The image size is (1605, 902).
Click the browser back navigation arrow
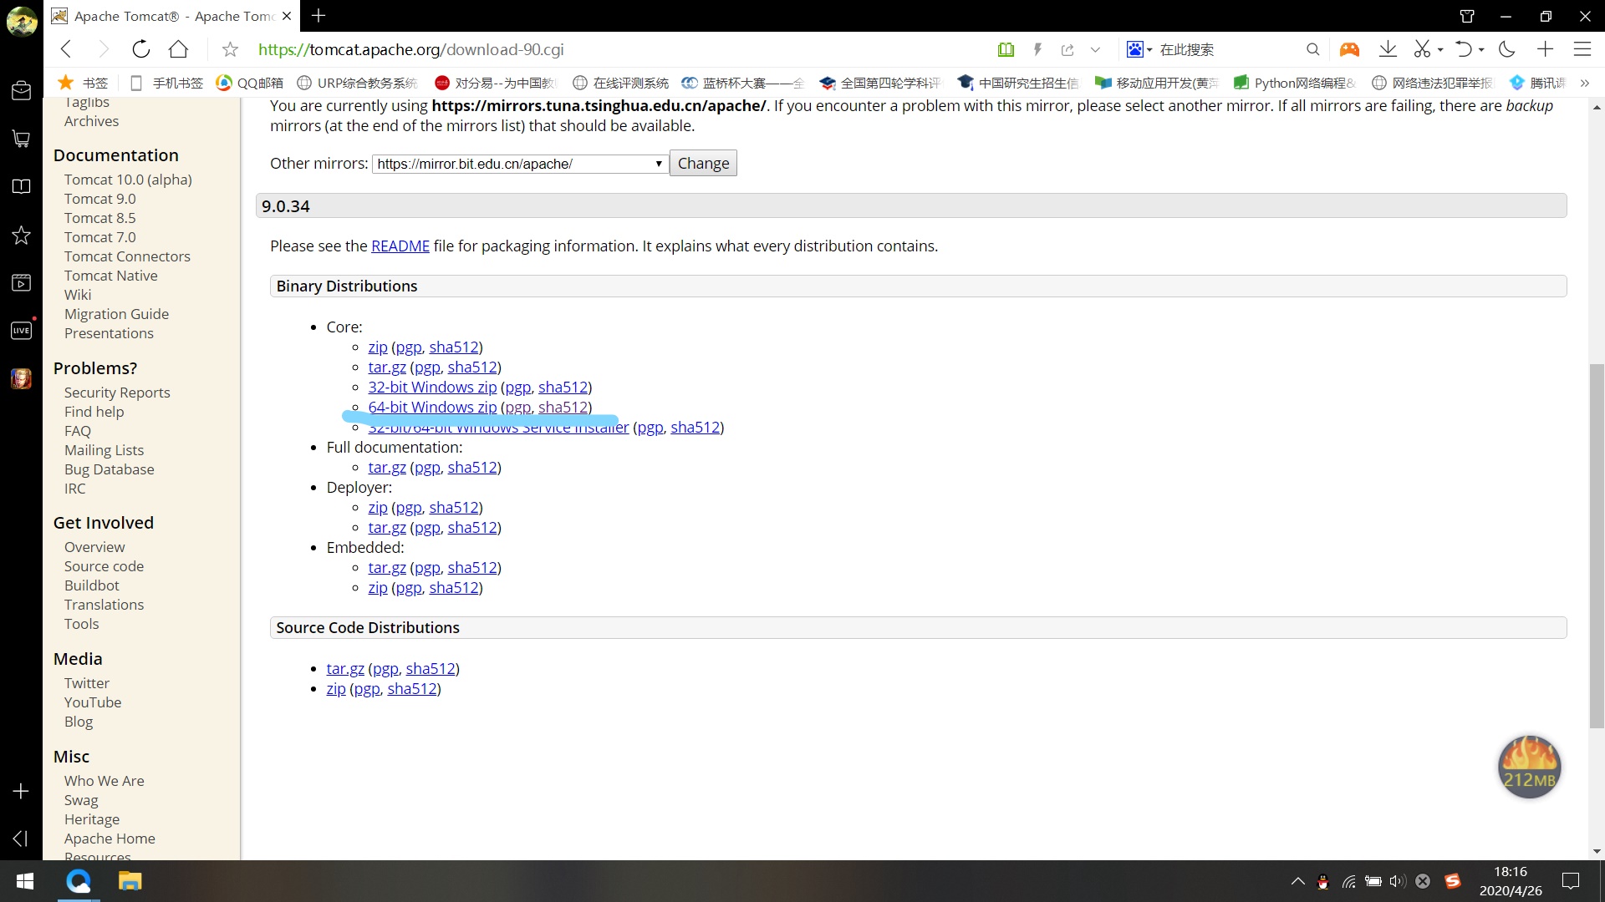66,49
